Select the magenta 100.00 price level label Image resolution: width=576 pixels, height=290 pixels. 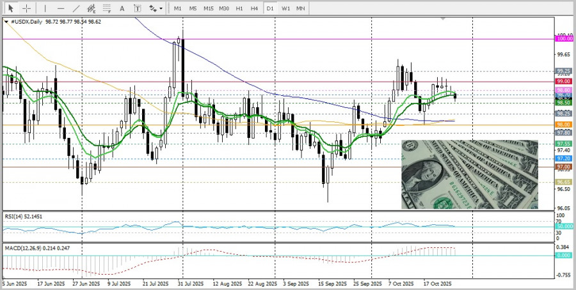(x=564, y=38)
